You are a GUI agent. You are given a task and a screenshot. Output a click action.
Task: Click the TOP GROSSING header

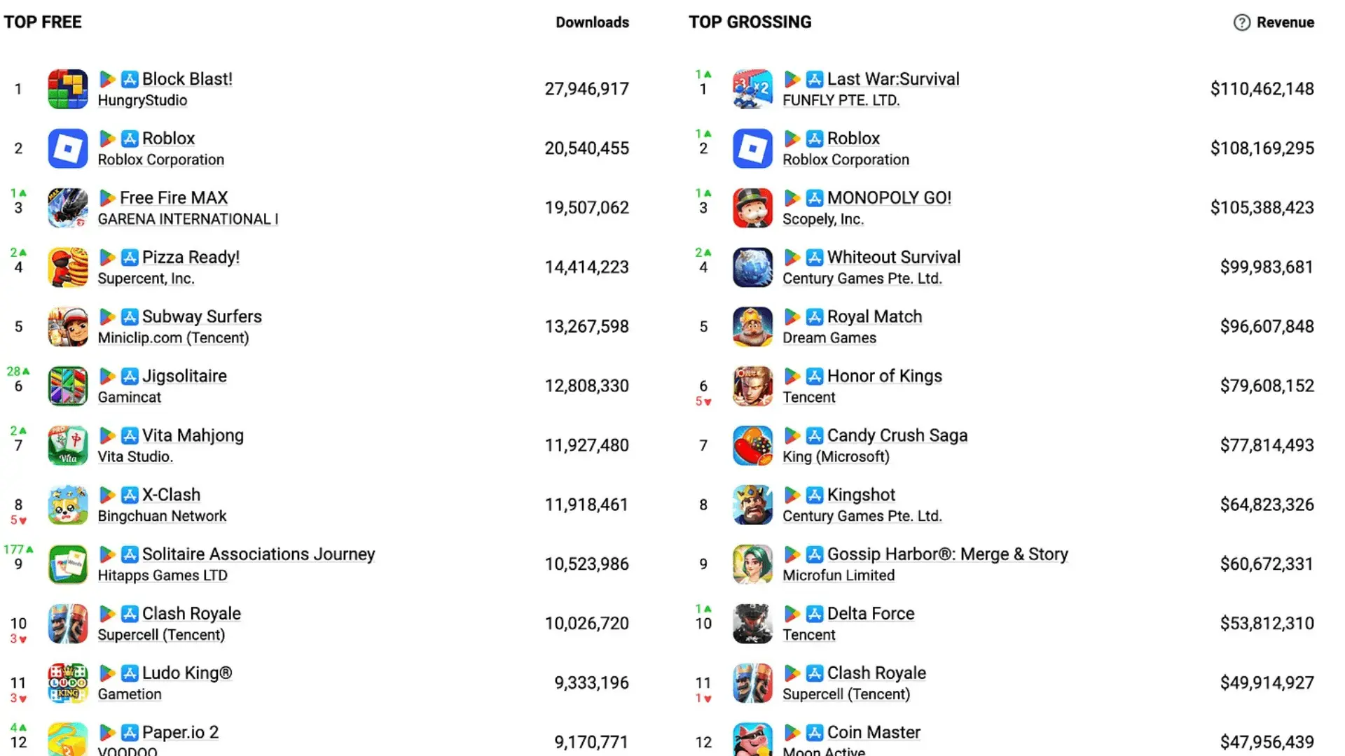750,22
